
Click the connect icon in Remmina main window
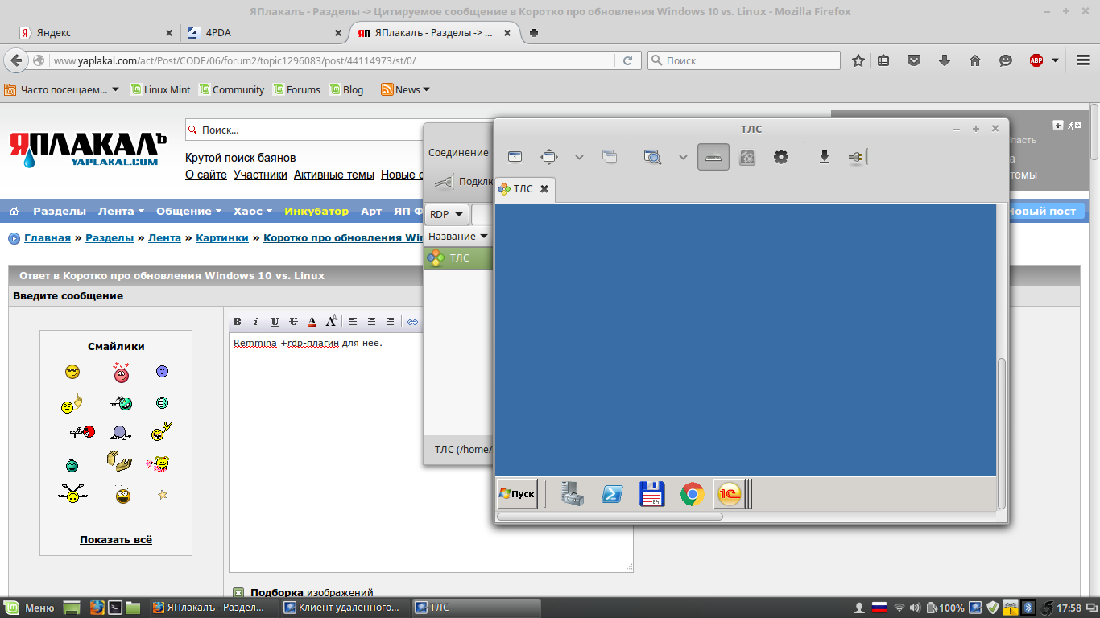[444, 182]
